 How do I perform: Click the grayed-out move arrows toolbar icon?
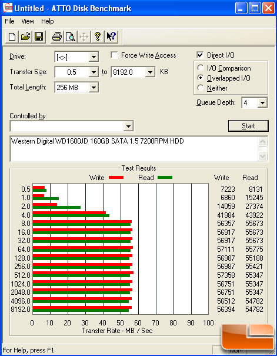84,36
